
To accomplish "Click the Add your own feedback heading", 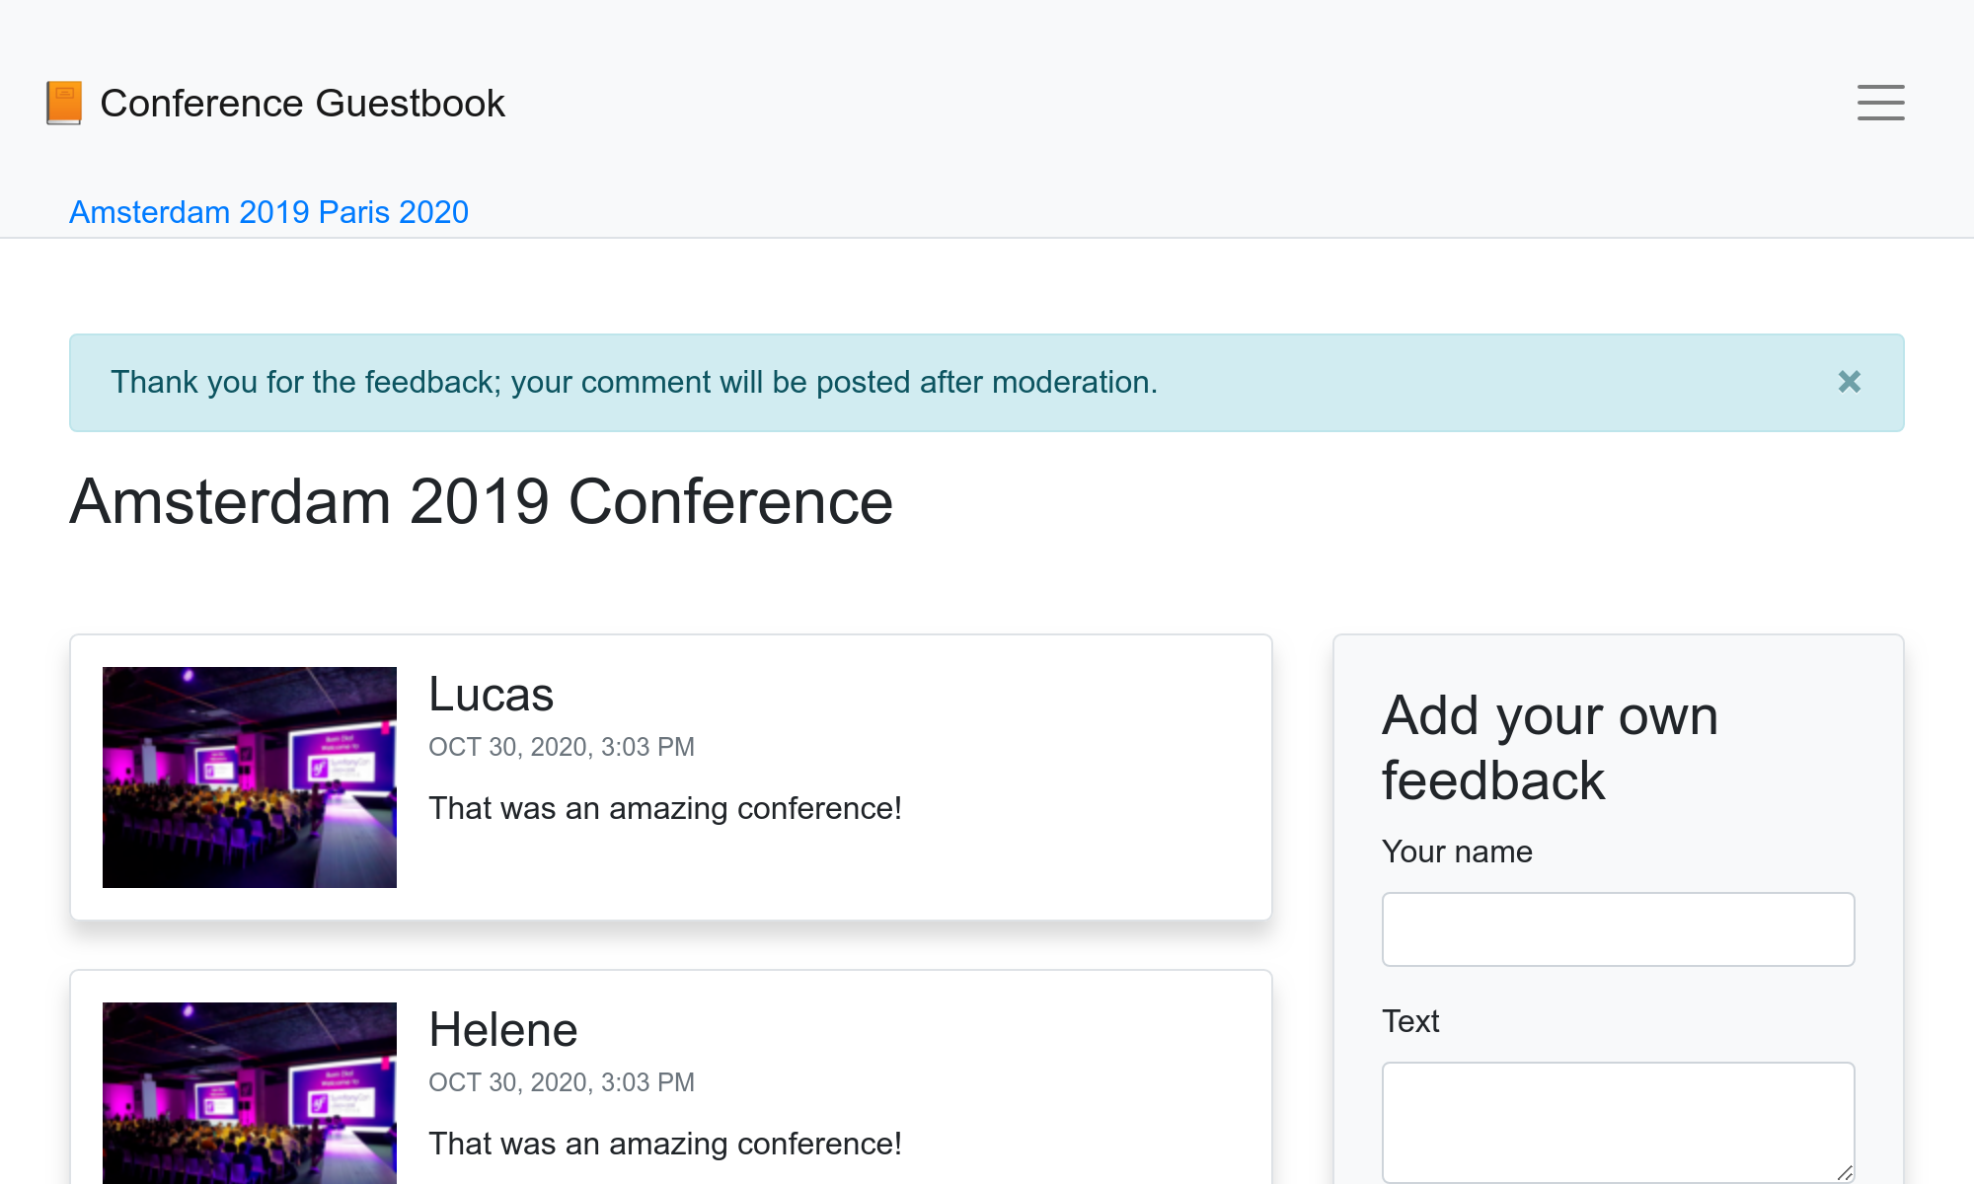I will tap(1550, 748).
